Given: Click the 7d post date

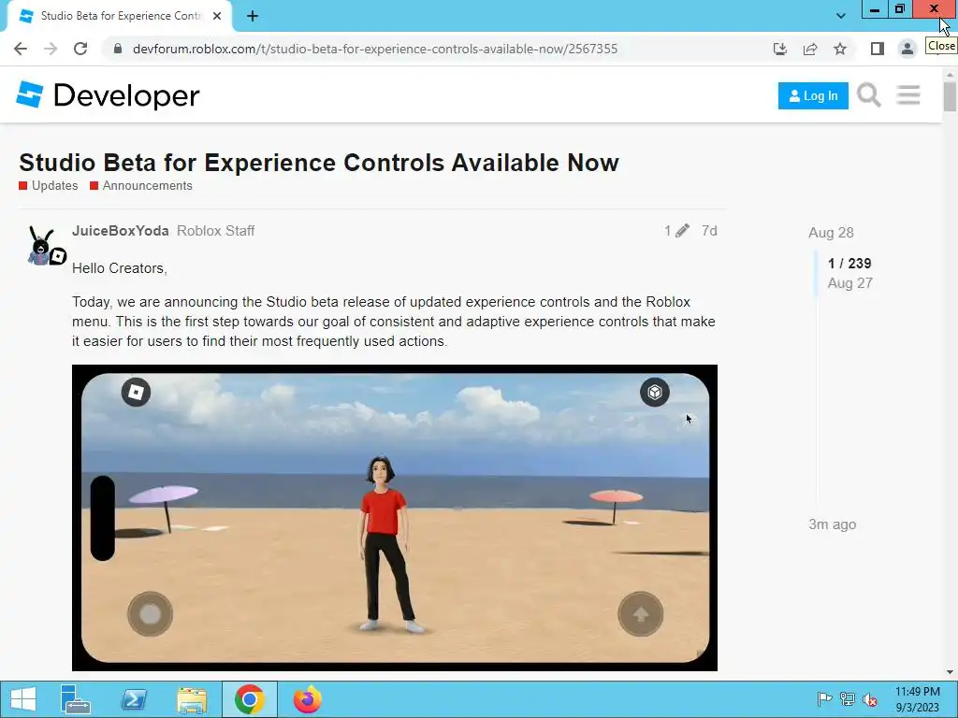Looking at the screenshot, I should tap(709, 231).
